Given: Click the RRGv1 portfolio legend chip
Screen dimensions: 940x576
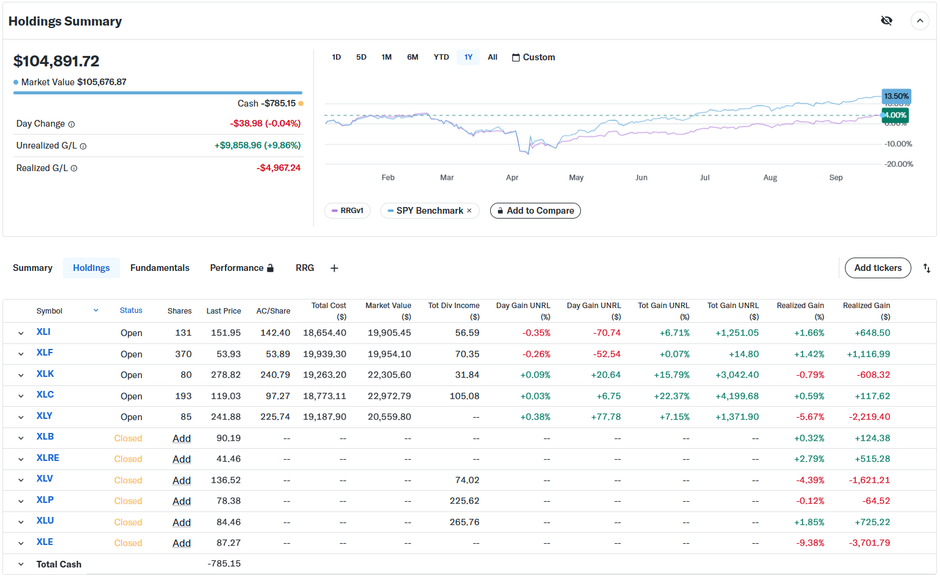Looking at the screenshot, I should point(347,211).
